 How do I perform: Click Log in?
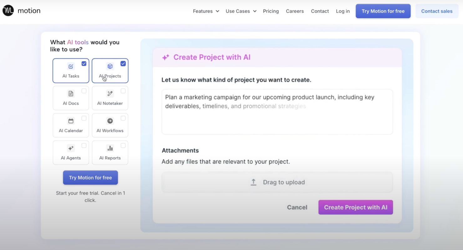[x=343, y=11]
